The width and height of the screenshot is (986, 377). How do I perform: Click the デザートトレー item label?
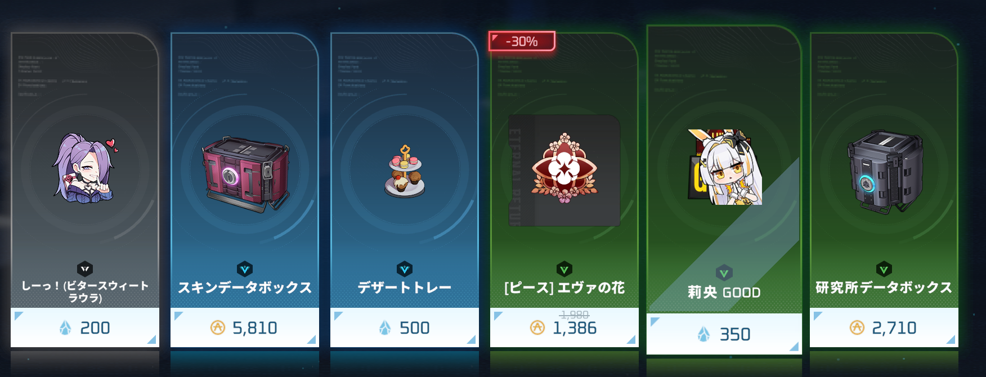point(405,288)
